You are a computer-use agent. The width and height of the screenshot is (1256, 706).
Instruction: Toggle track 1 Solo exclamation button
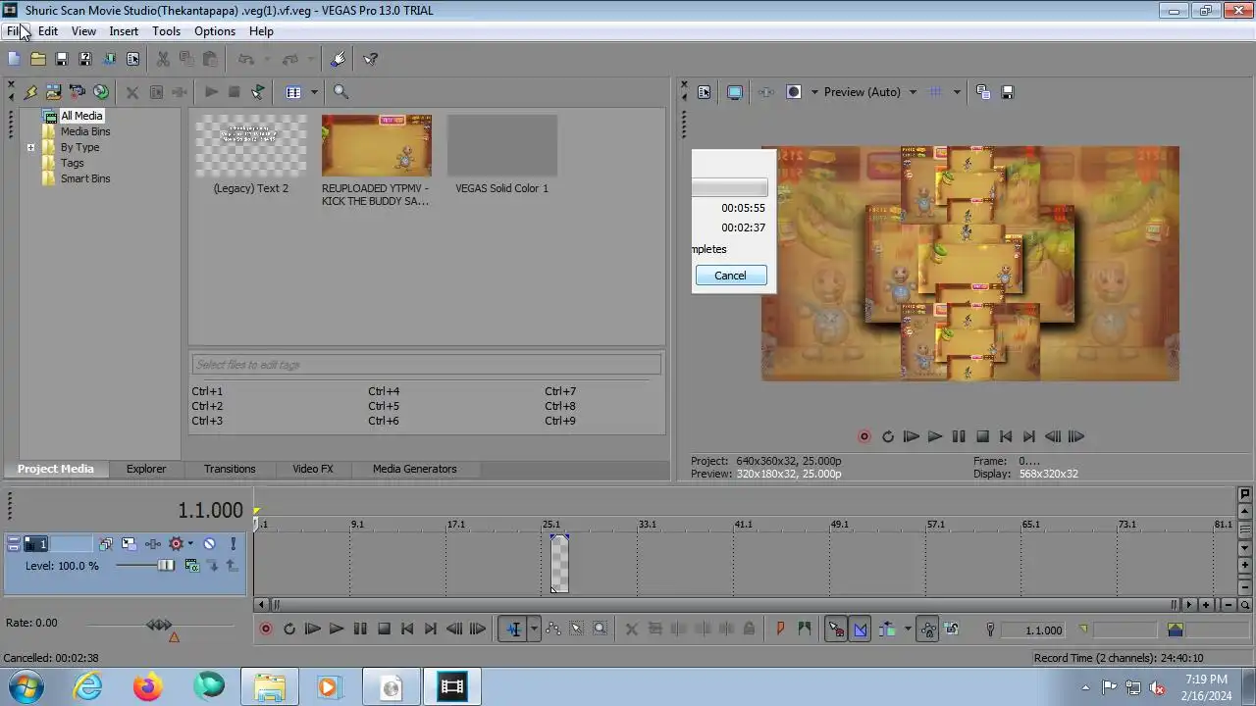click(x=233, y=543)
